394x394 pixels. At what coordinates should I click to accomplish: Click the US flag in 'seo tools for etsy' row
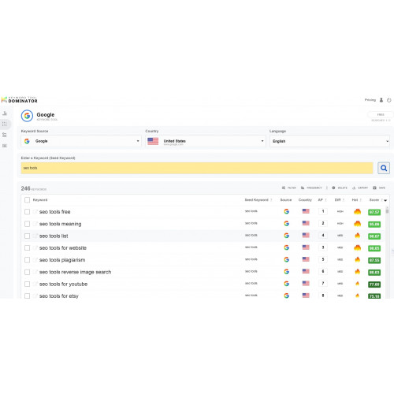click(306, 295)
